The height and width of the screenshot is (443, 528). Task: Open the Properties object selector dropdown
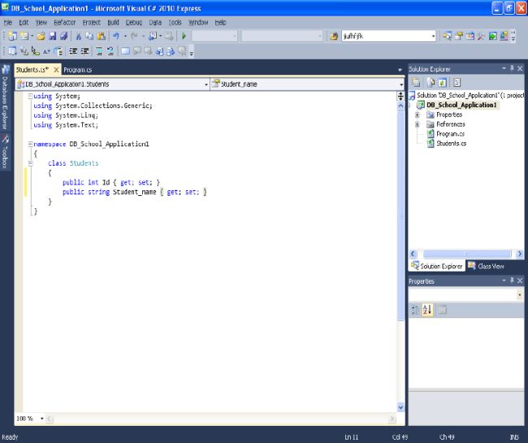520,295
